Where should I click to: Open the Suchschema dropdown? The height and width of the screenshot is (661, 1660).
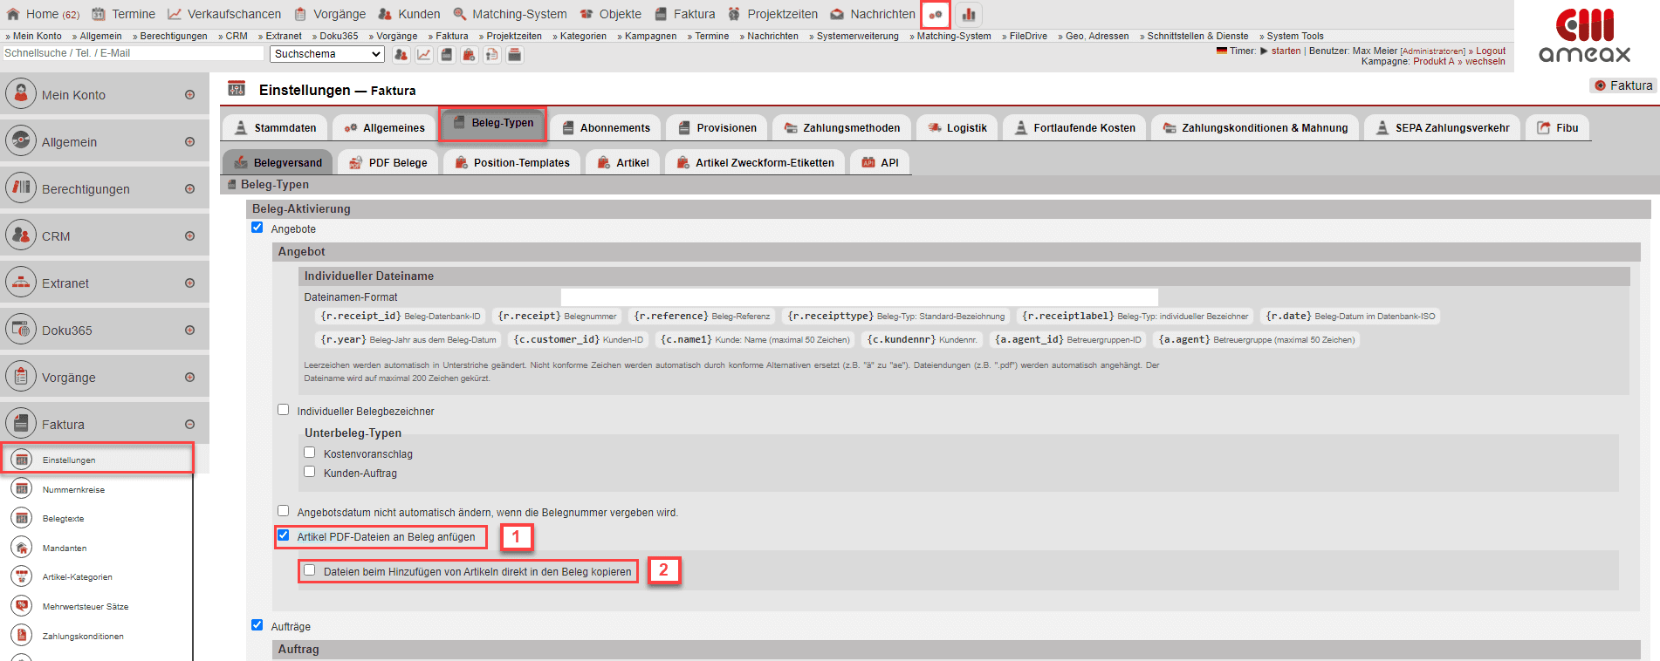click(326, 54)
